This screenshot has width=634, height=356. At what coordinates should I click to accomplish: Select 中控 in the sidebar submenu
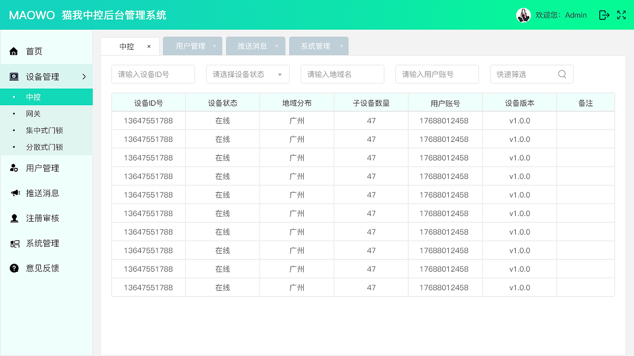(47, 97)
